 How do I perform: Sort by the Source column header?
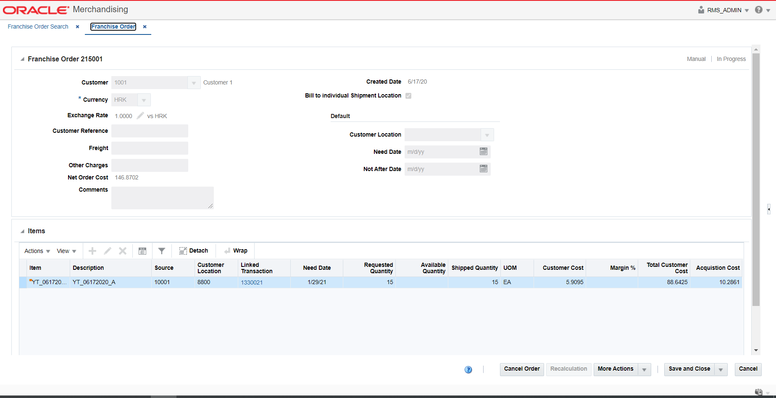[x=173, y=268]
